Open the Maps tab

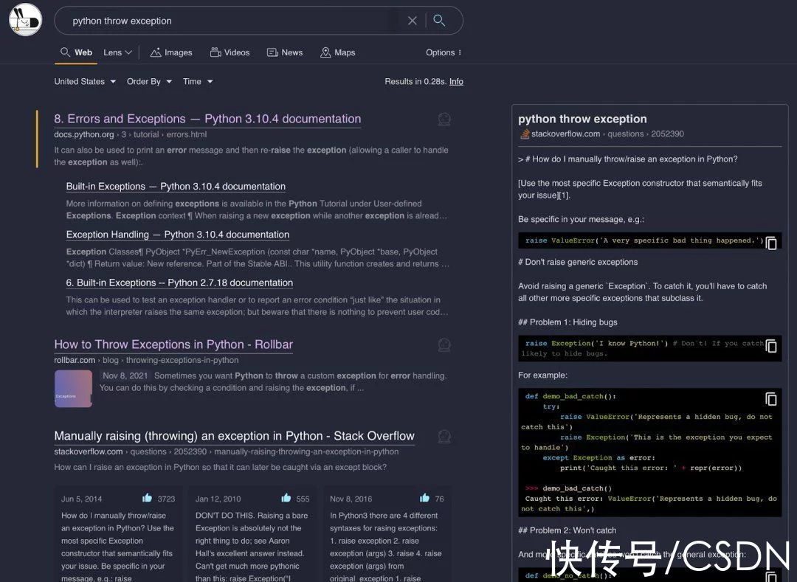click(337, 52)
